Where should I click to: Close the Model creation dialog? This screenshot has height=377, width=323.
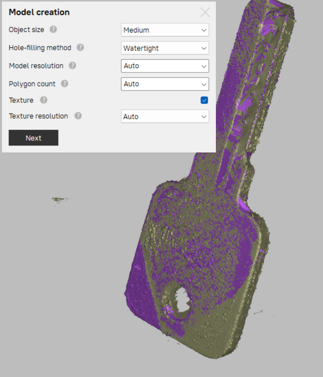click(x=205, y=12)
